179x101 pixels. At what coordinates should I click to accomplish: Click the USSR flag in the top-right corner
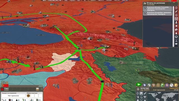point(174,1)
